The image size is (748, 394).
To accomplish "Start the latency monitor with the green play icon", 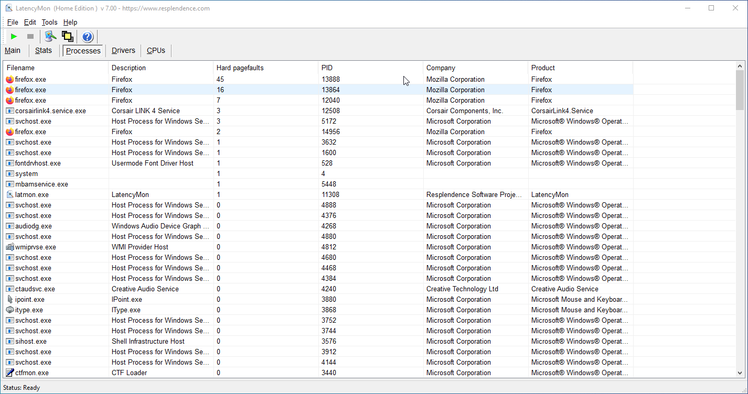I will tap(14, 37).
